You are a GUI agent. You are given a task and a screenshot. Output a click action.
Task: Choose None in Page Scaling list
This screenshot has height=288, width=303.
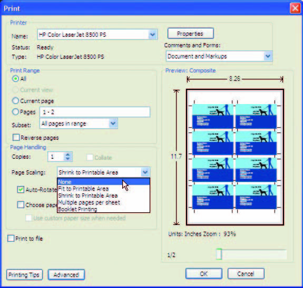[x=103, y=182]
